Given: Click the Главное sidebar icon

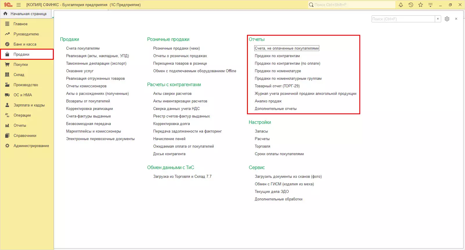Looking at the screenshot, I should pos(7,24).
